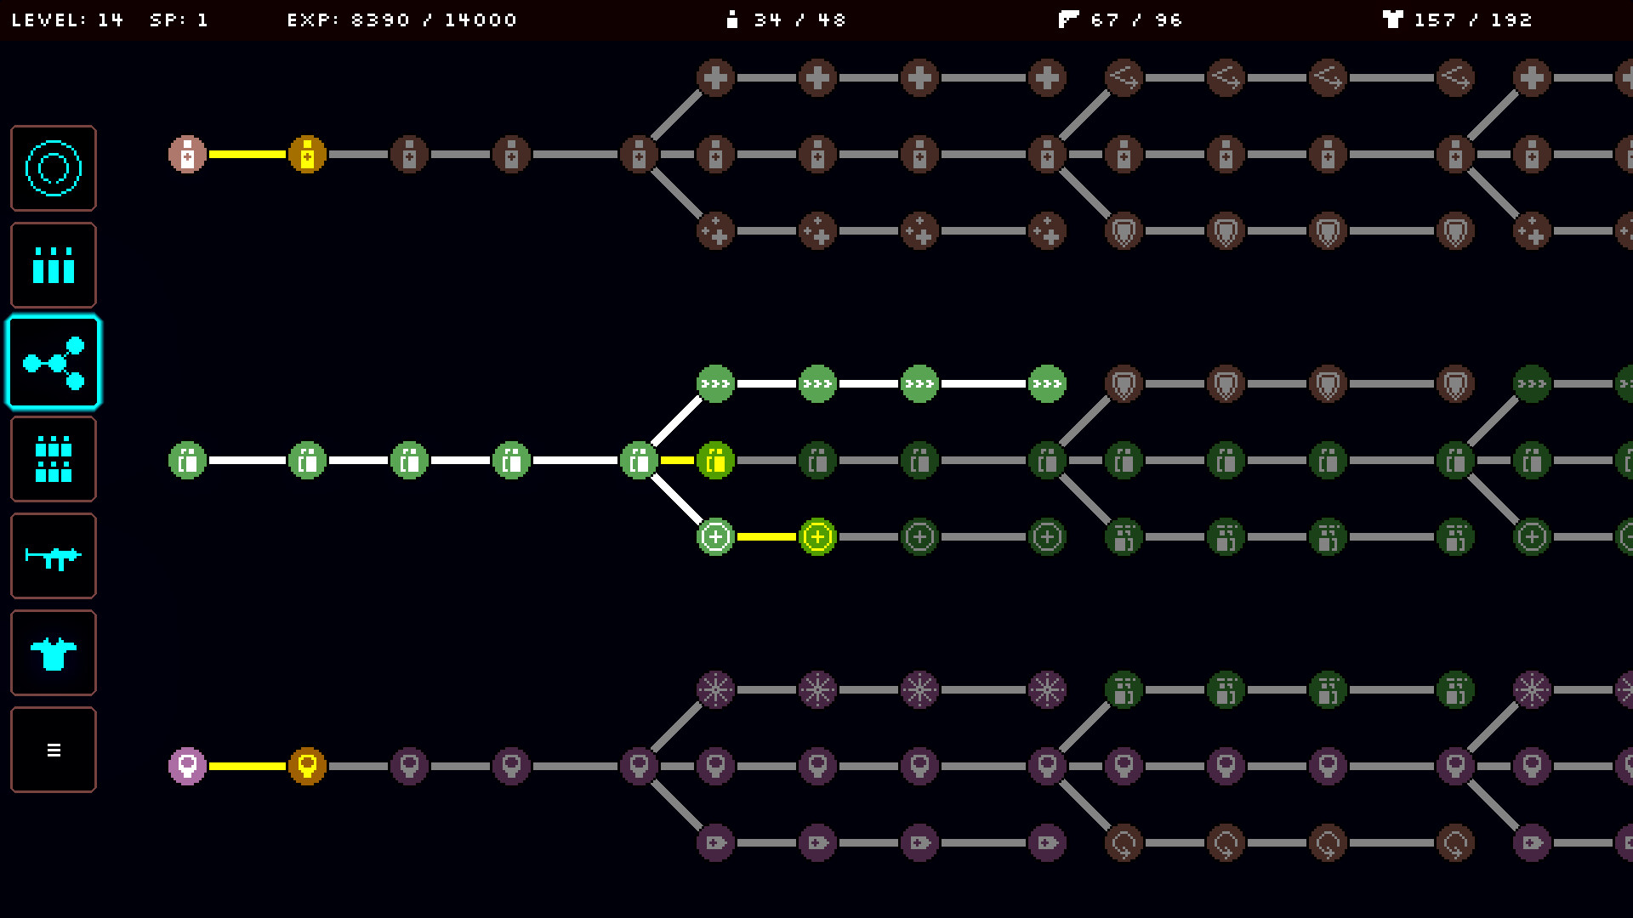Click the soldier stat icon showing 34/48
The height and width of the screenshot is (918, 1633).
[733, 19]
